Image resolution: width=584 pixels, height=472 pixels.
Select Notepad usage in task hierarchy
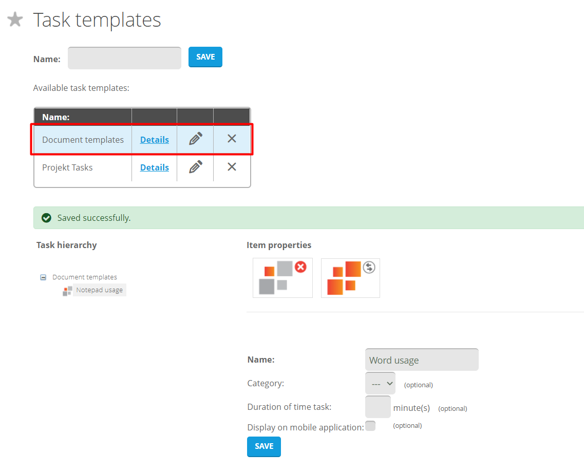tap(99, 290)
